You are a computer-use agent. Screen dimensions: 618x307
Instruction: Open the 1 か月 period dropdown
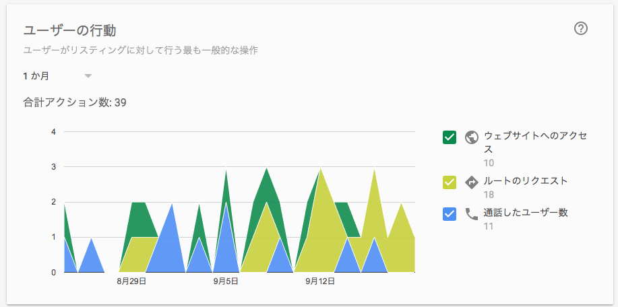[57, 76]
